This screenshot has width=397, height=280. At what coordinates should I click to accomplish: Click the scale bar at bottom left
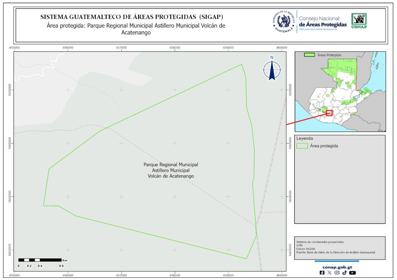[40, 260]
